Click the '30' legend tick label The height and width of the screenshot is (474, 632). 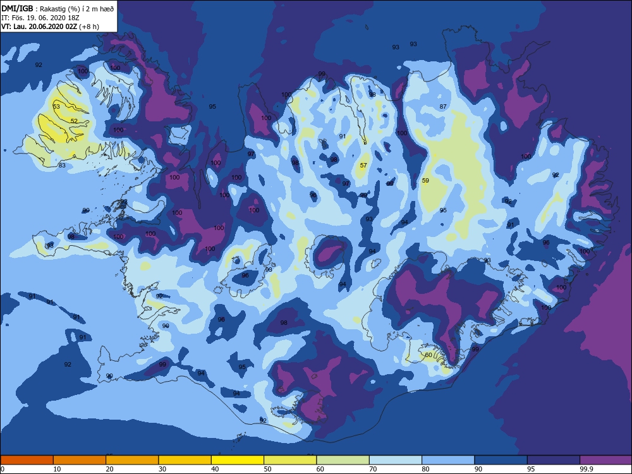click(162, 469)
